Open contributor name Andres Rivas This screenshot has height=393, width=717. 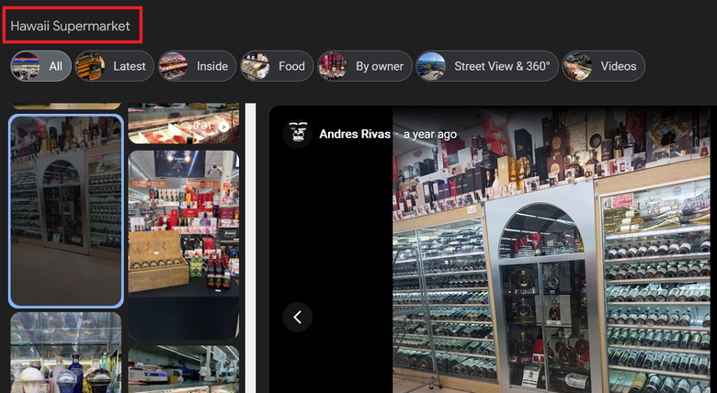point(355,134)
